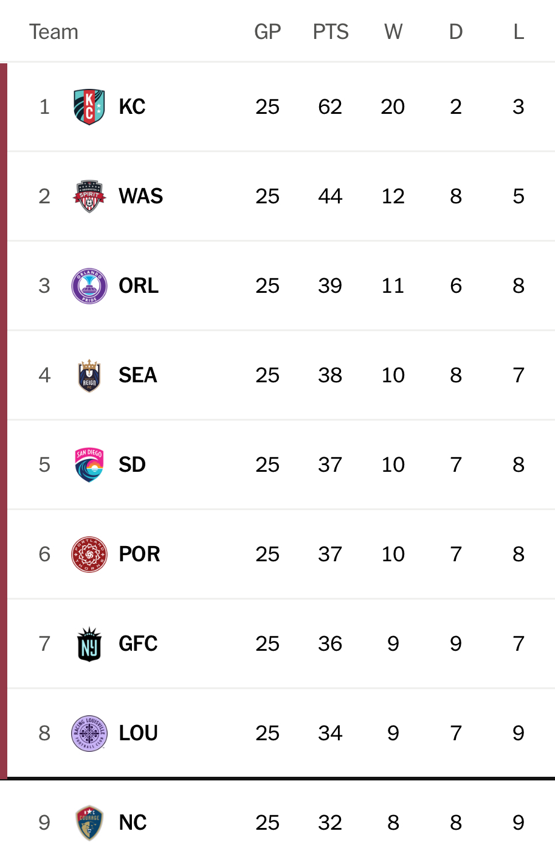Click the Washington Spirit crest icon
The width and height of the screenshot is (555, 862).
pos(89,197)
